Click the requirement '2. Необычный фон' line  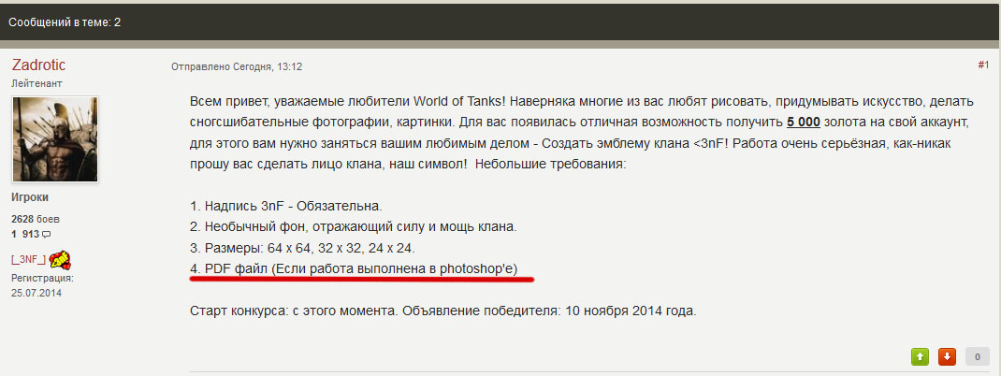pyautogui.click(x=353, y=226)
